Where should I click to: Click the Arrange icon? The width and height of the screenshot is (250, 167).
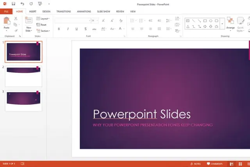point(230,23)
